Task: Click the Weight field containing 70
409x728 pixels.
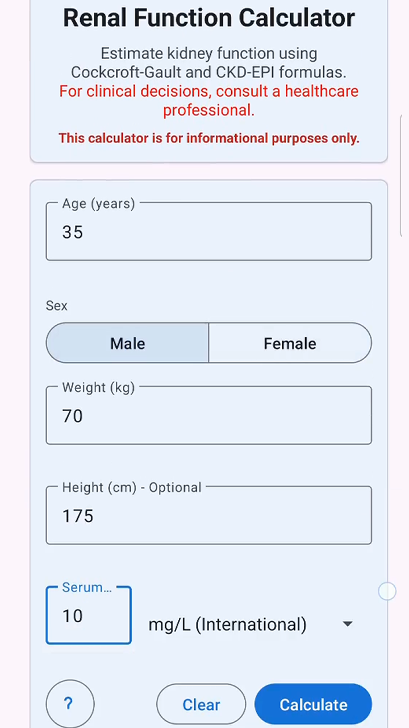Action: click(208, 416)
